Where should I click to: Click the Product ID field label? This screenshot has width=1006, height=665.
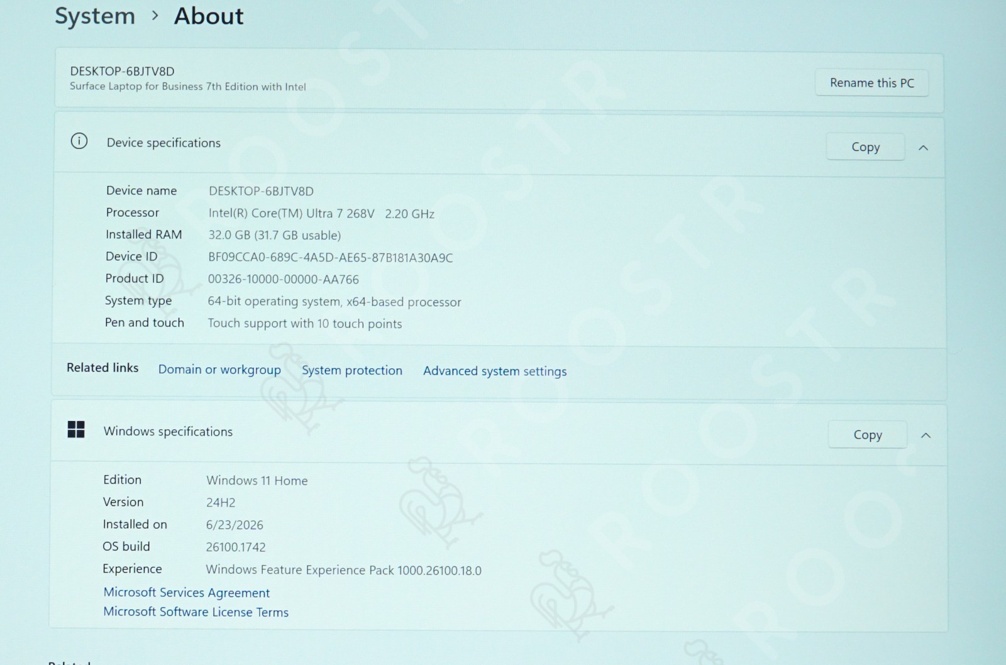[x=135, y=278]
